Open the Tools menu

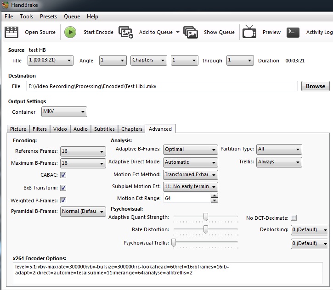click(26, 17)
